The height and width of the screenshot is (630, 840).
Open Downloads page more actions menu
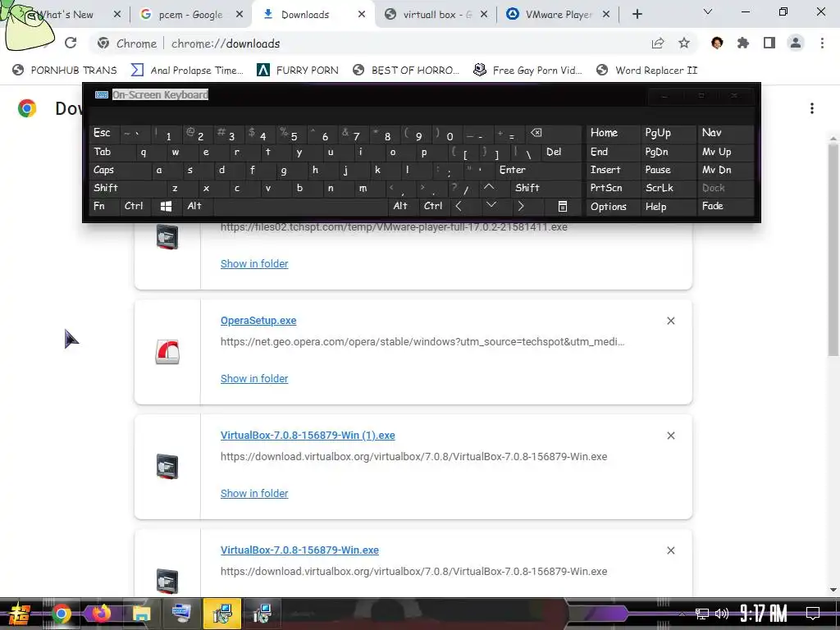[x=812, y=109]
